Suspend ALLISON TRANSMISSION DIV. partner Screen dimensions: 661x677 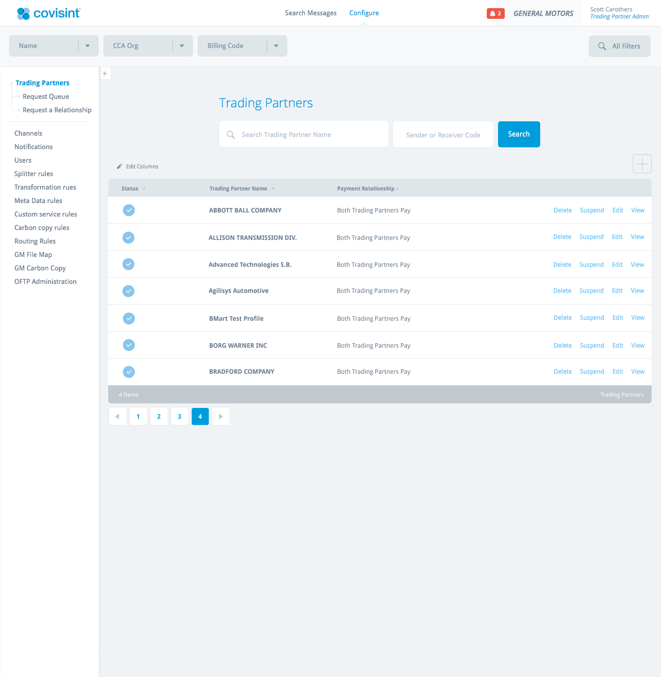click(591, 237)
